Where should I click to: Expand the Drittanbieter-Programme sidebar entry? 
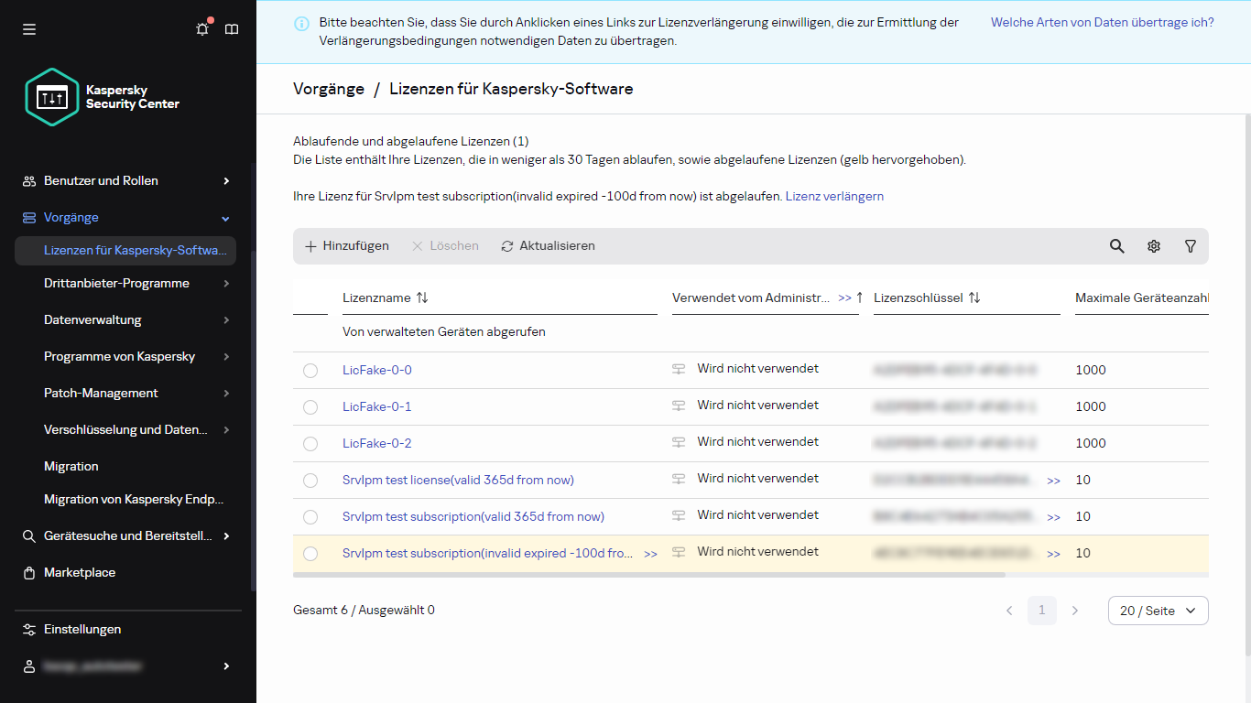click(224, 283)
